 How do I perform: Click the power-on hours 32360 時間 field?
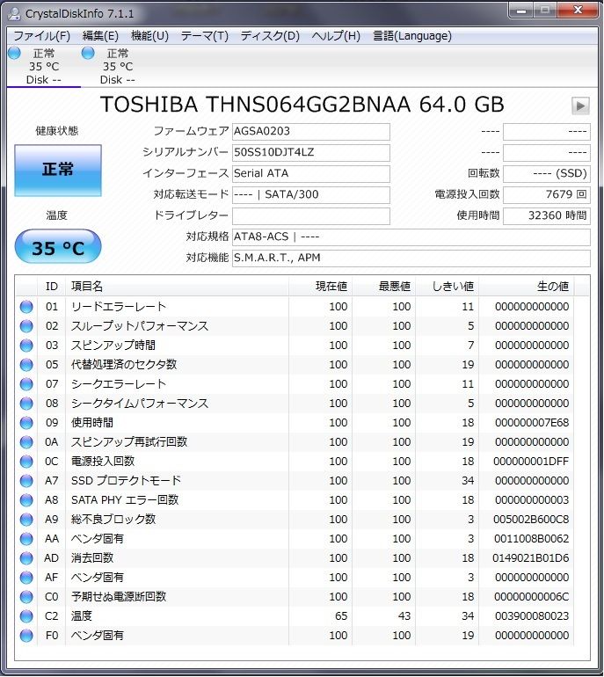[547, 216]
